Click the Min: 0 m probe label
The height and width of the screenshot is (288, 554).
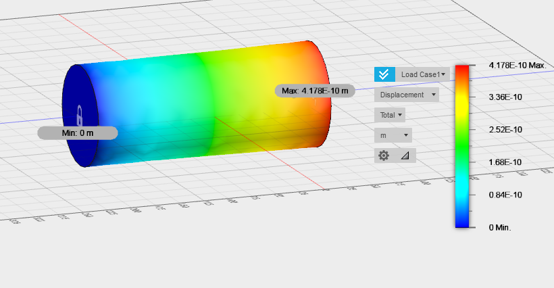(x=78, y=133)
